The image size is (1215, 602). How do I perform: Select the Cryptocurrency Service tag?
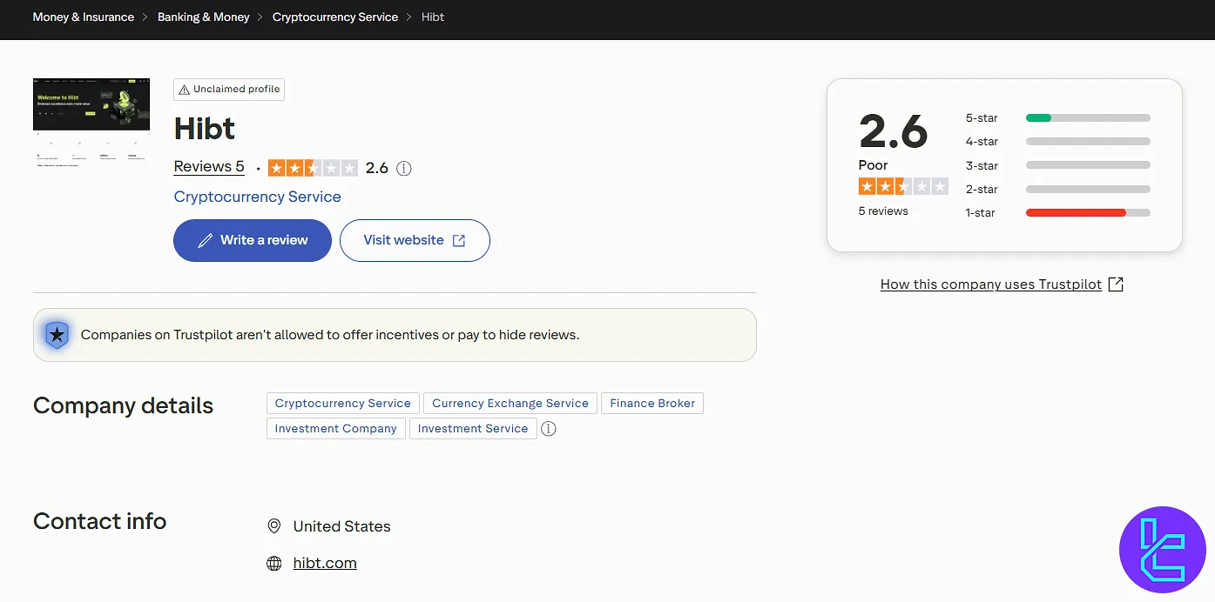[x=343, y=404]
